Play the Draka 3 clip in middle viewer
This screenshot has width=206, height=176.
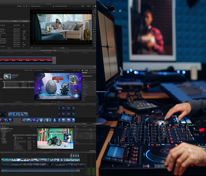(x=52, y=102)
